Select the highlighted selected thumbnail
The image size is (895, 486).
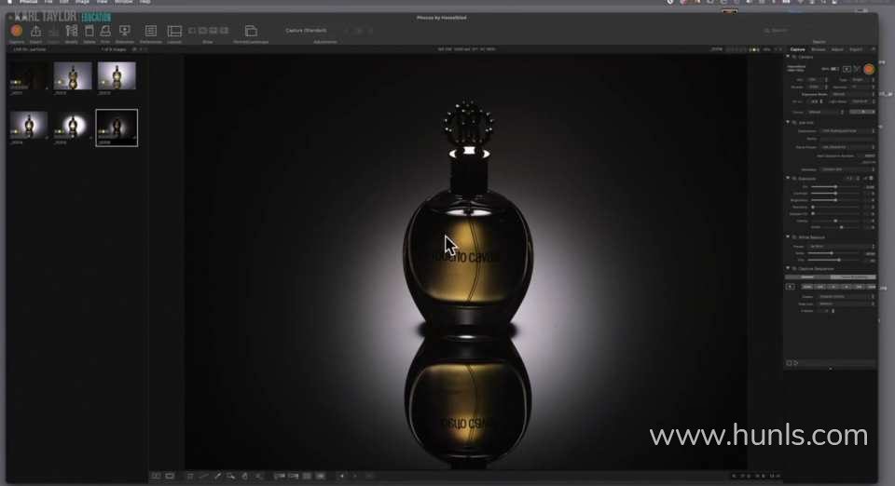(117, 128)
